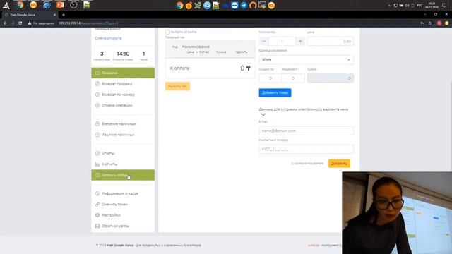Open the Штука unit dropdown
This screenshot has height=254, width=452.
[x=306, y=59]
